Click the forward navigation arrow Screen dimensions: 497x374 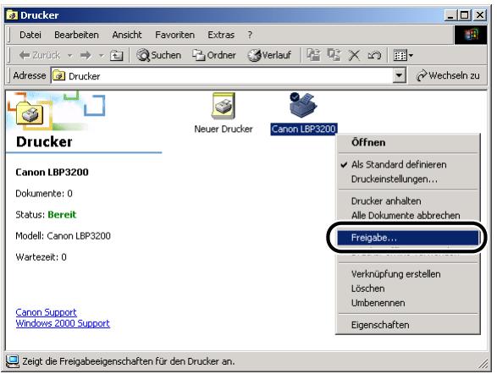(86, 55)
